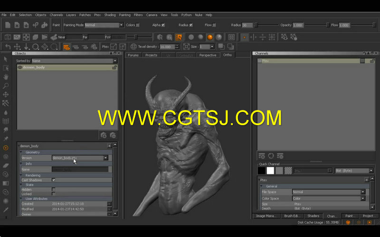Click the orange hexagon icon in status bar

pos(348,222)
